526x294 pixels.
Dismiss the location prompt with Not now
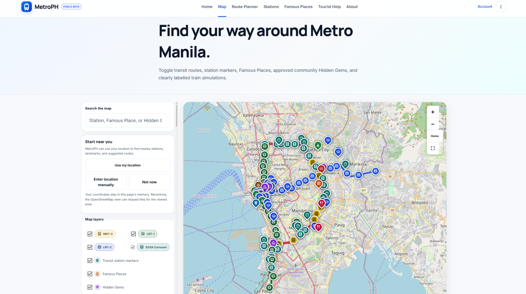point(149,182)
